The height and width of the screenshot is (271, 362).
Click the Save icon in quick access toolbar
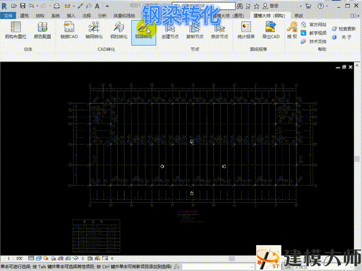tap(23, 6)
